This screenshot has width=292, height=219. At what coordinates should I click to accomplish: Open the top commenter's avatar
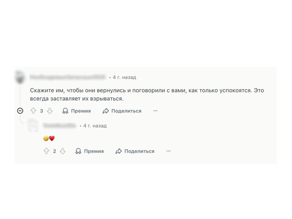(20, 77)
